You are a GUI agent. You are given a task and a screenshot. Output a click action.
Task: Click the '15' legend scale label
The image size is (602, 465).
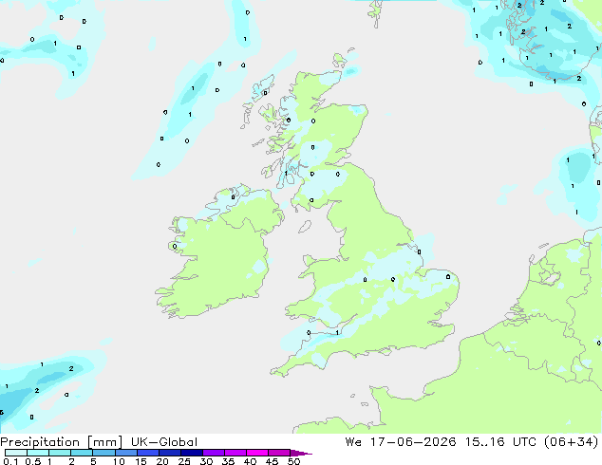point(141,461)
